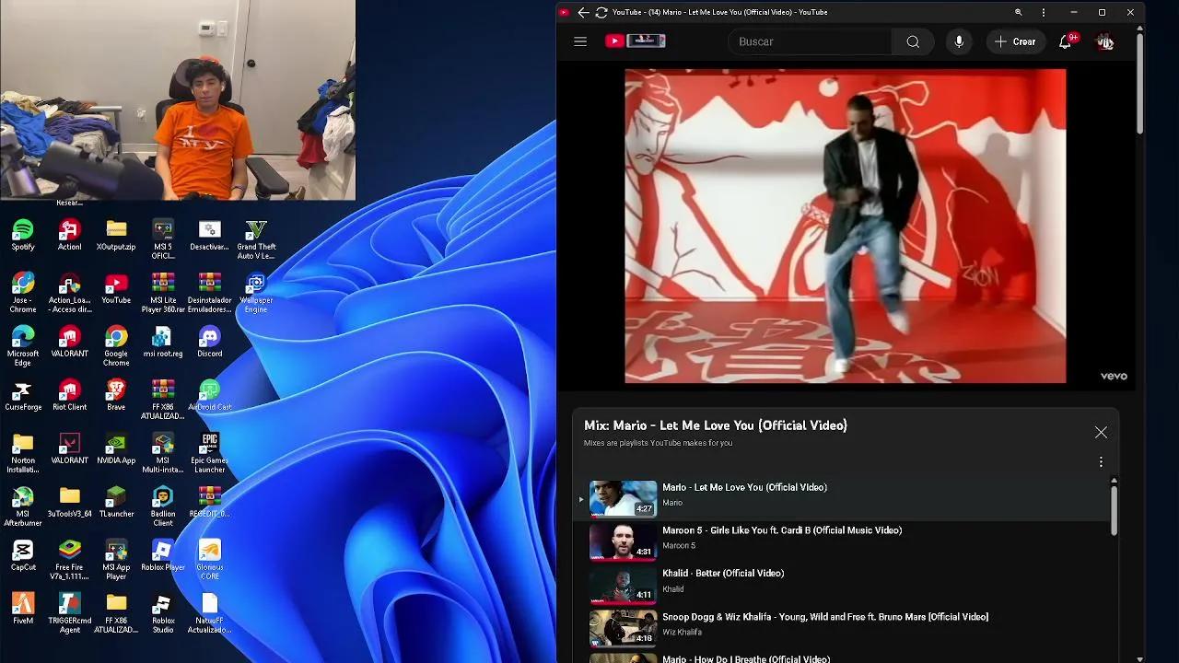Click the Crear button
This screenshot has height=663, width=1179.
pos(1015,41)
